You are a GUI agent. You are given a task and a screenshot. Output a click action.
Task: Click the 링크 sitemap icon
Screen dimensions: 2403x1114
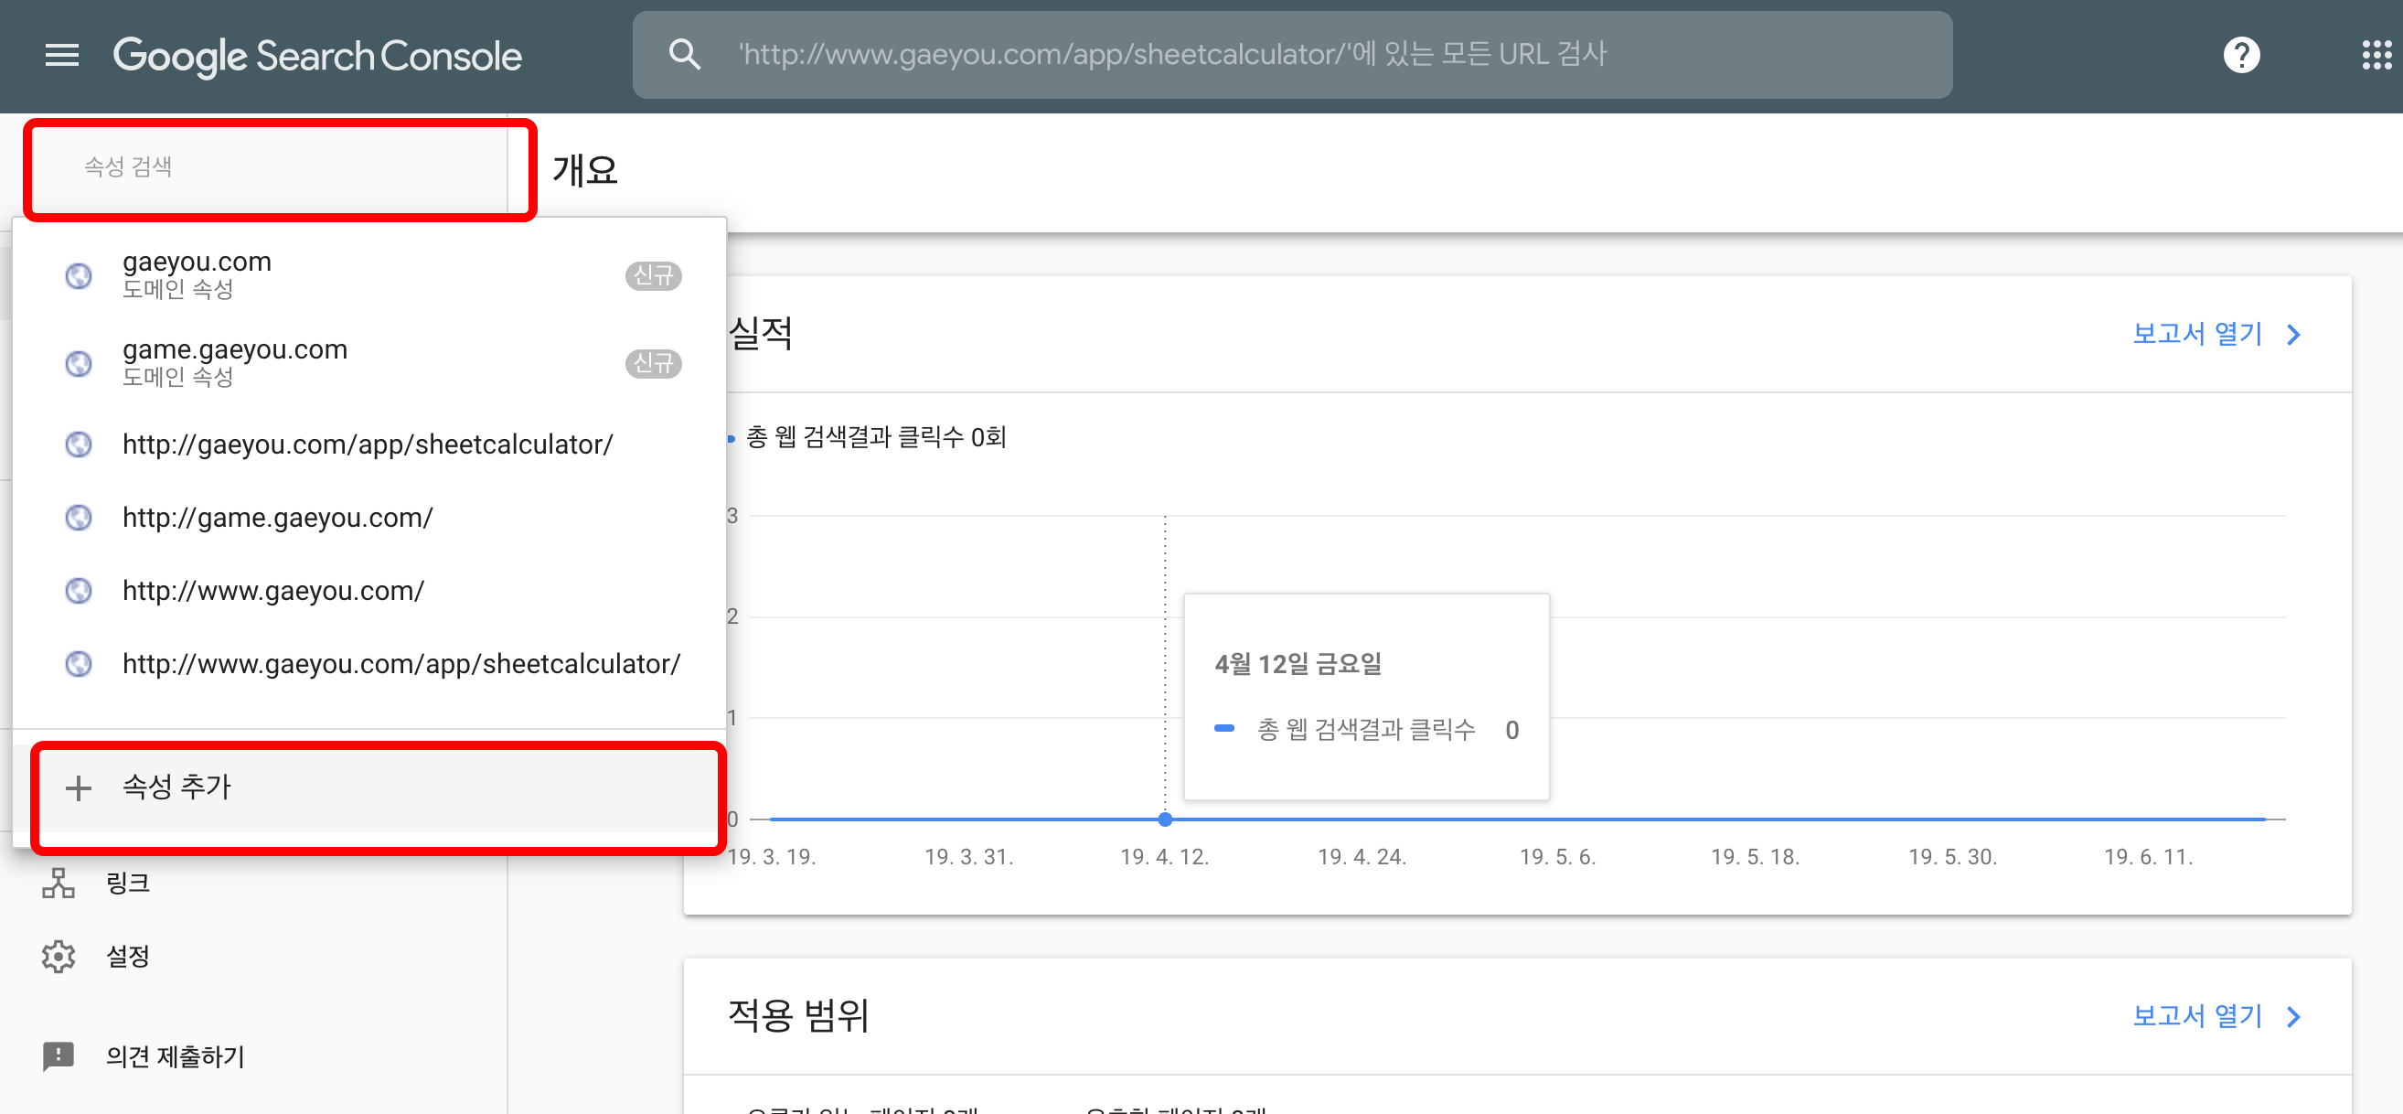(59, 882)
